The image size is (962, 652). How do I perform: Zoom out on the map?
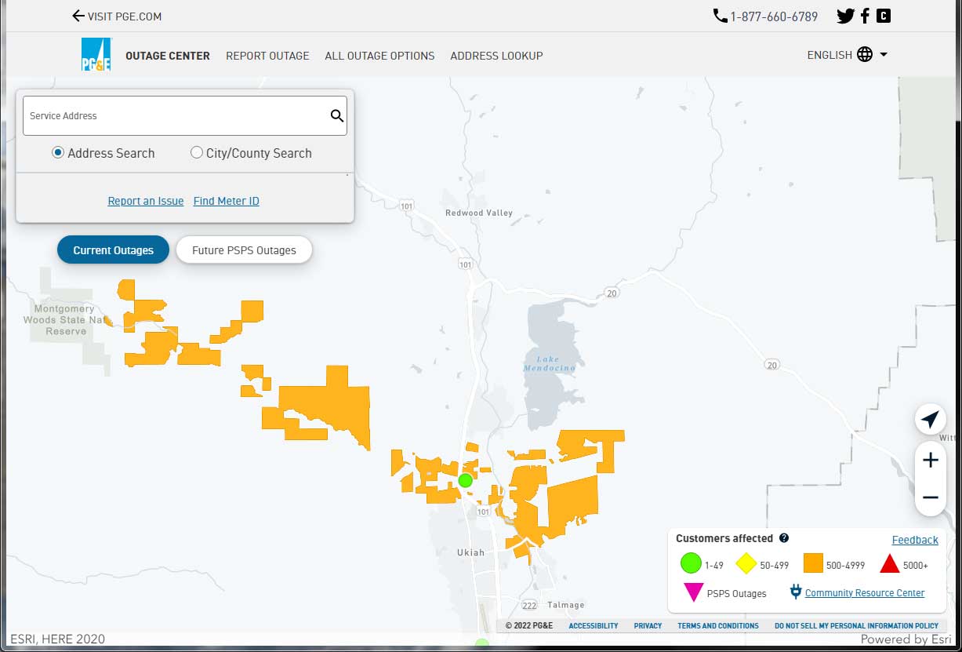[930, 497]
